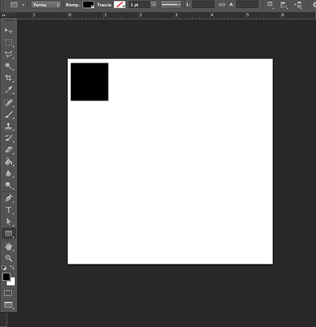The height and width of the screenshot is (327, 316).
Task: Select the Move tool
Action: click(8, 30)
